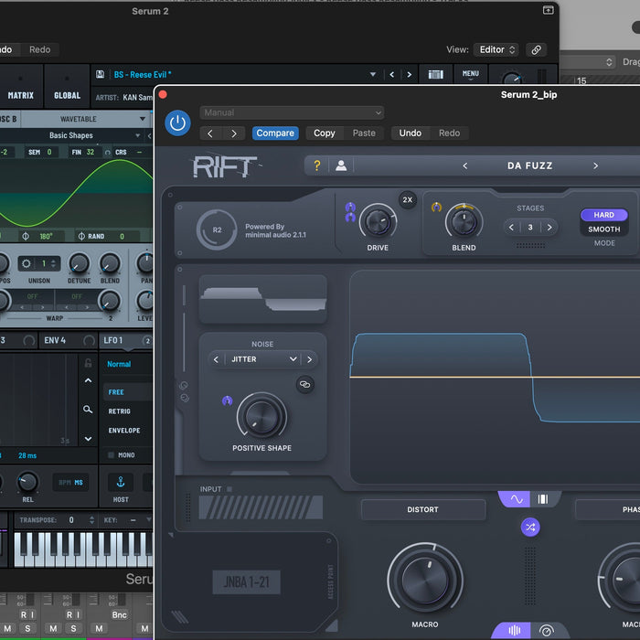Select next Serum preset arrow
Screen dimensions: 640x640
(409, 74)
